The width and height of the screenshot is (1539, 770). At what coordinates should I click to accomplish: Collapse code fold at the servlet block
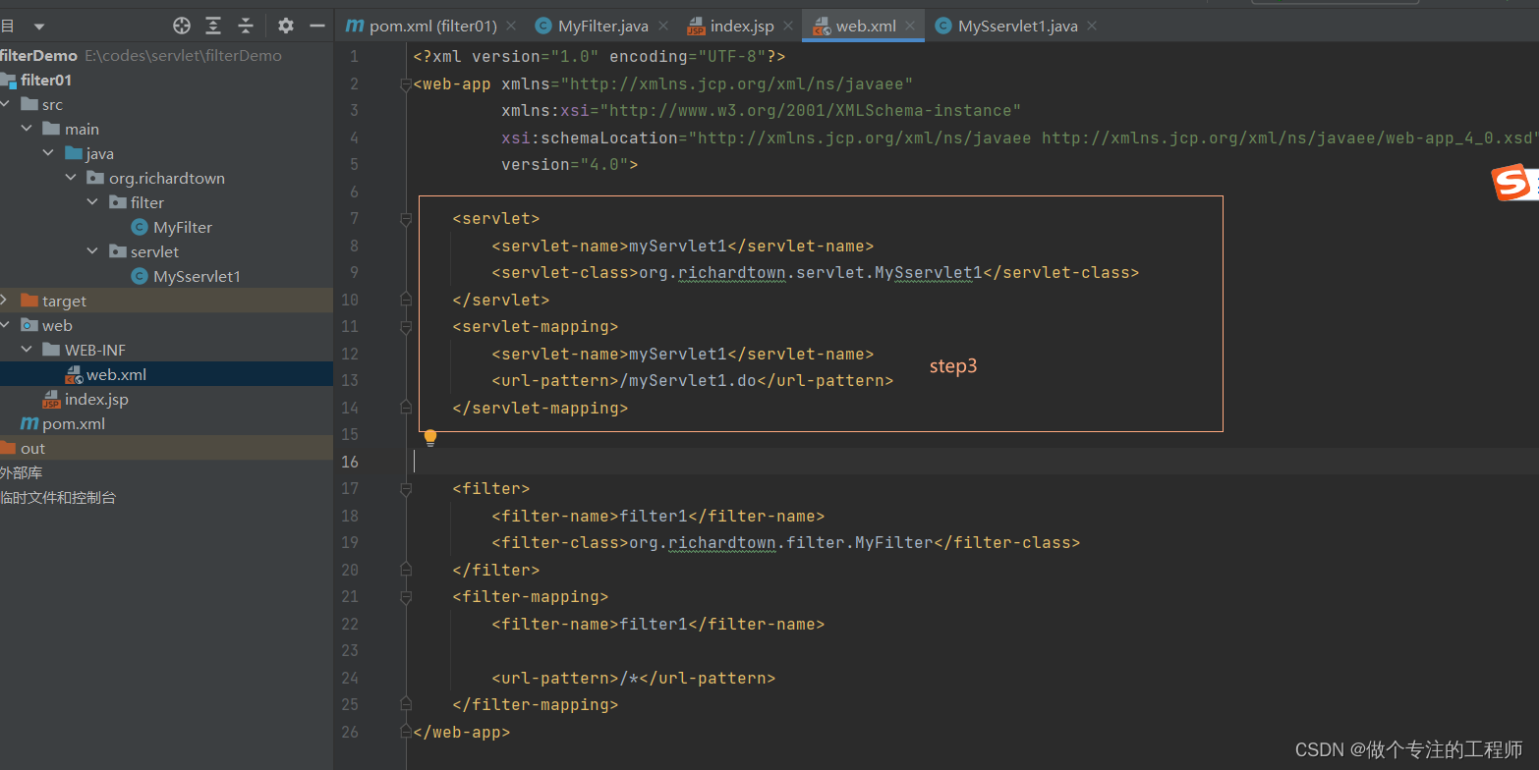tap(405, 218)
